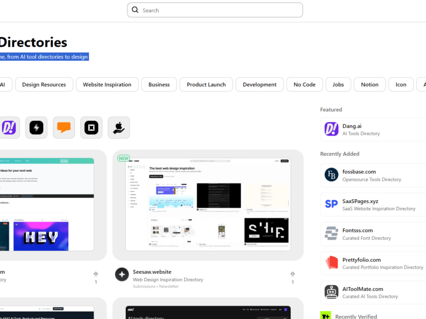The image size is (426, 319).
Task: Select the orange chat bubble icon
Action: coord(64,128)
